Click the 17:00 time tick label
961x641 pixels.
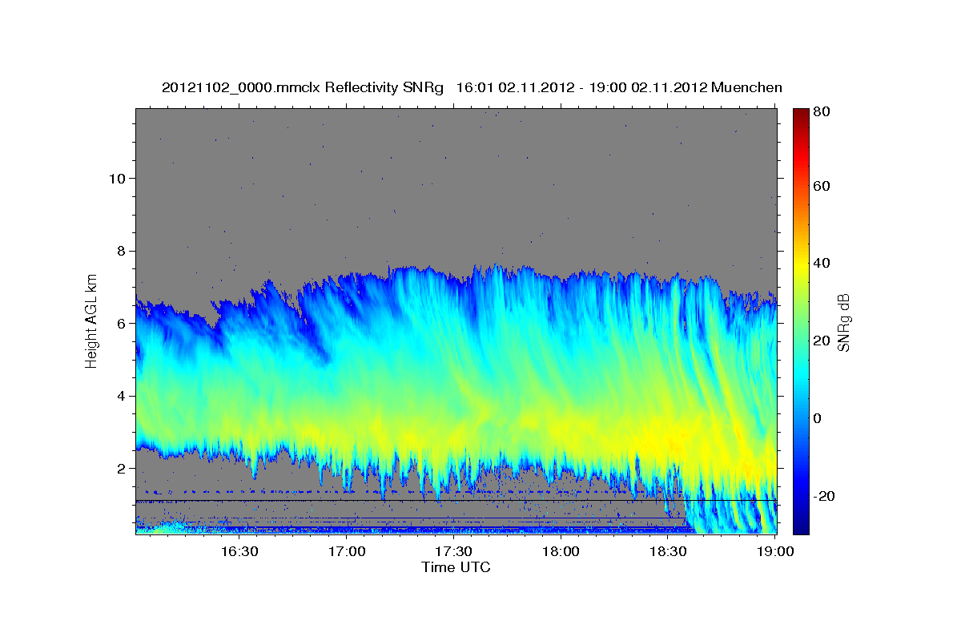[347, 551]
